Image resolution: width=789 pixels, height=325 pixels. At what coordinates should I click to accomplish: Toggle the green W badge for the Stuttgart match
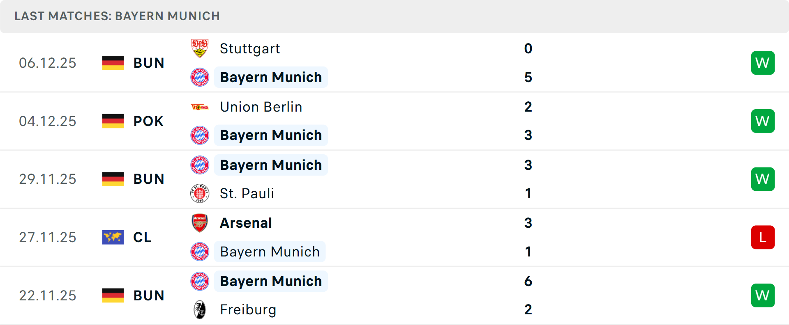click(x=763, y=62)
